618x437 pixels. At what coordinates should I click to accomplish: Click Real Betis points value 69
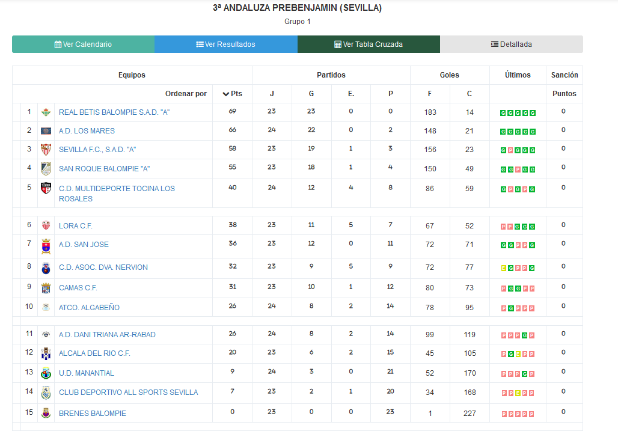click(x=233, y=112)
